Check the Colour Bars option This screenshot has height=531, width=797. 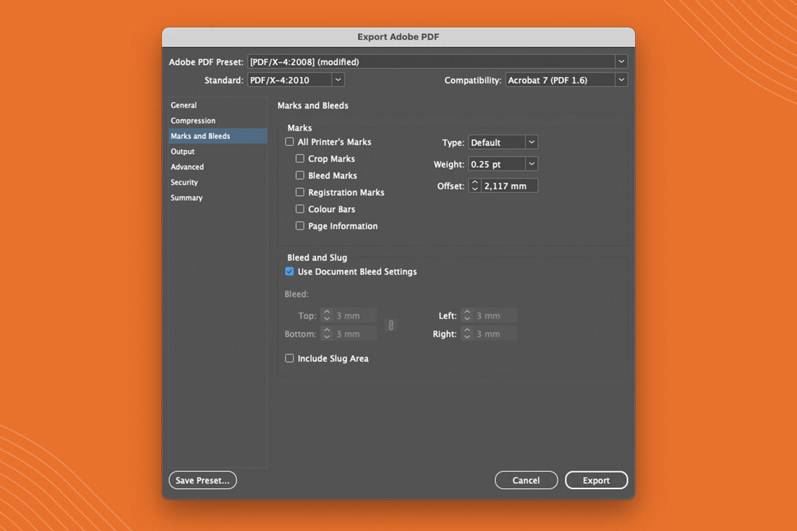(300, 209)
